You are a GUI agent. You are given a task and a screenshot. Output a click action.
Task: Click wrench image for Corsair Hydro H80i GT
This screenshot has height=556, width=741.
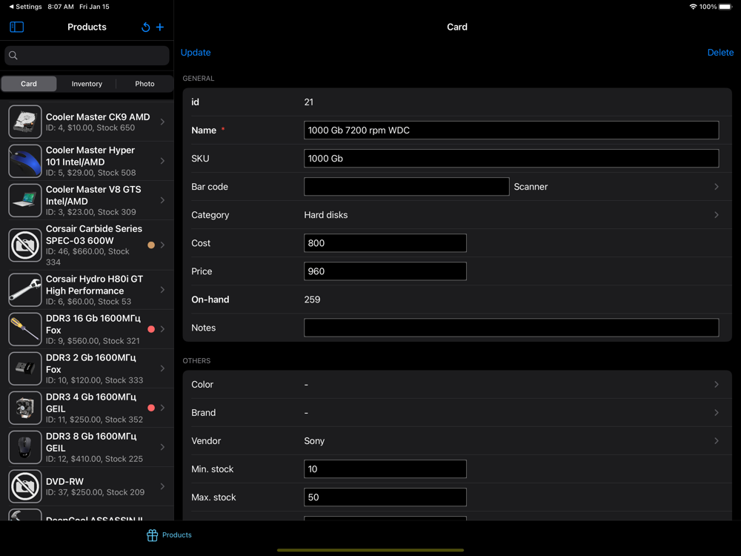click(25, 290)
